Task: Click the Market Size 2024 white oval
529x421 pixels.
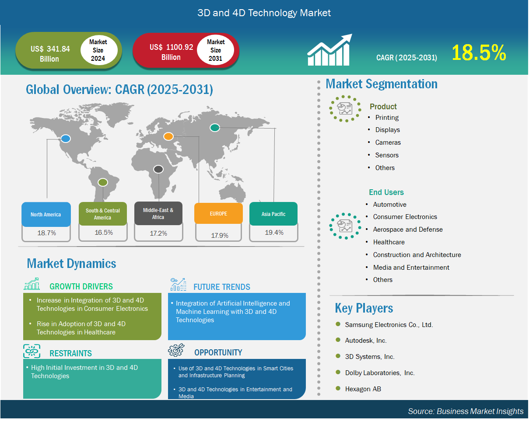Action: (x=98, y=50)
